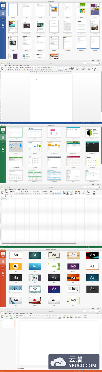This screenshot has width=102, height=372.
Task: Click the Conditional Formatting icon in Excel ribbon
Action: click(63, 192)
